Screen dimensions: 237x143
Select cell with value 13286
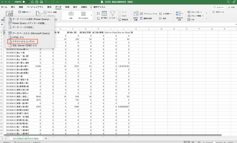35,66
